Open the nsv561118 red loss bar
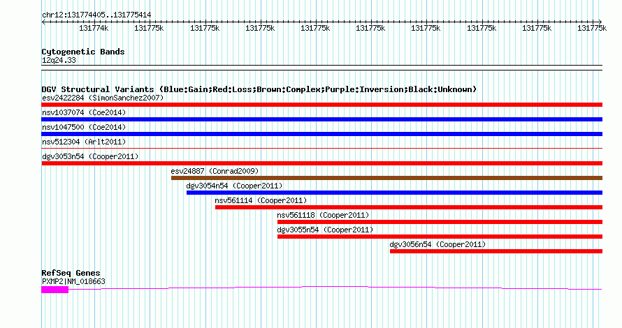 pos(440,222)
